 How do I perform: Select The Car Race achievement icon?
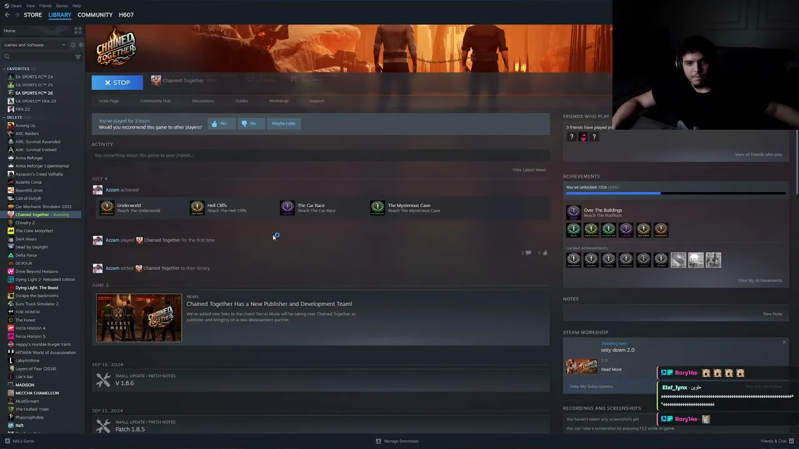[287, 208]
